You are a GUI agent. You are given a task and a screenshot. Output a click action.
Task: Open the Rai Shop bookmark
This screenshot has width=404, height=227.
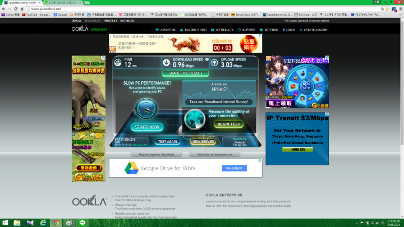306,15
